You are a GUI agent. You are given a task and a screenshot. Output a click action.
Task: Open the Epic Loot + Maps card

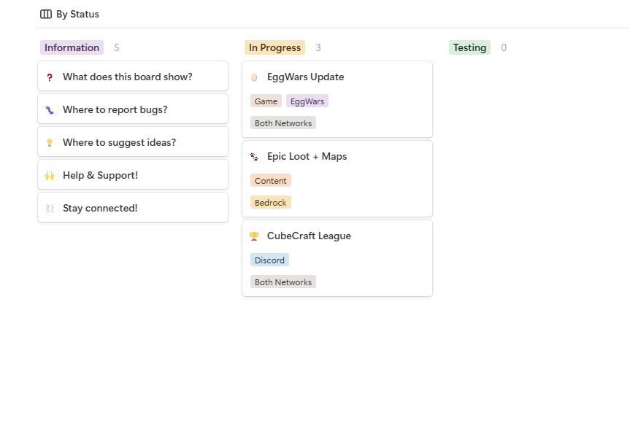(337, 179)
